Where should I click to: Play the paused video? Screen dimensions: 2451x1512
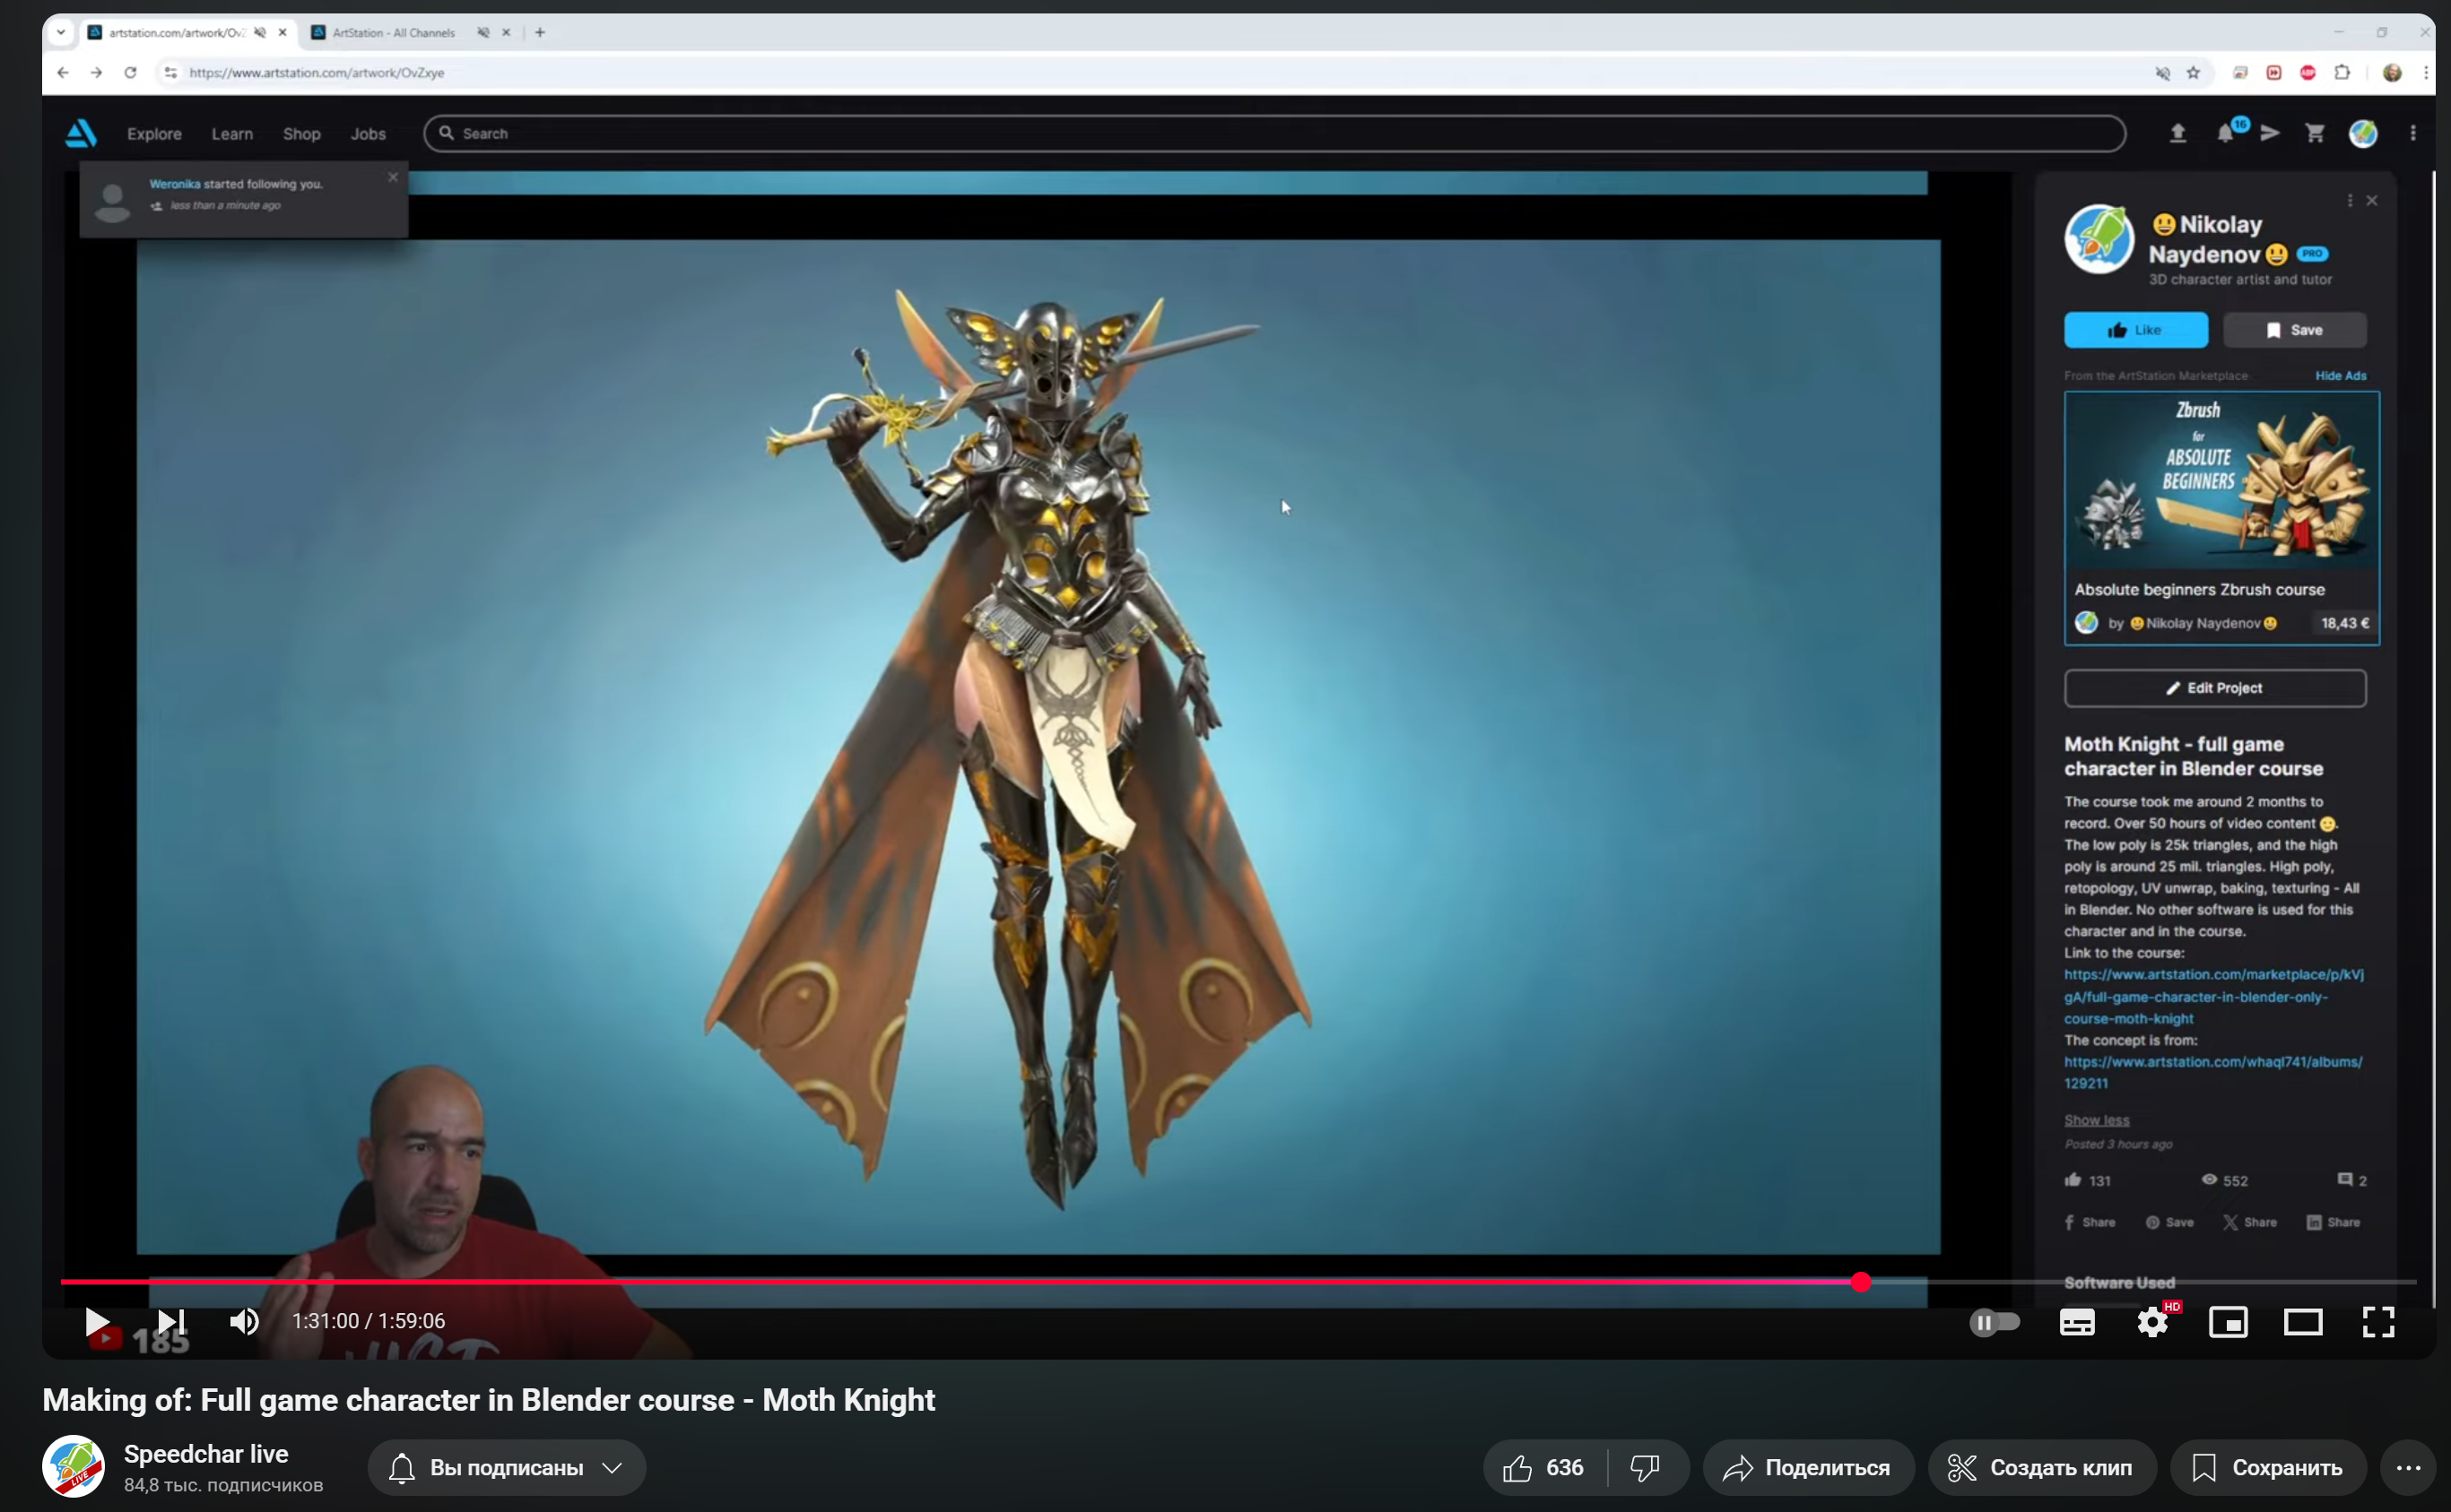click(96, 1321)
